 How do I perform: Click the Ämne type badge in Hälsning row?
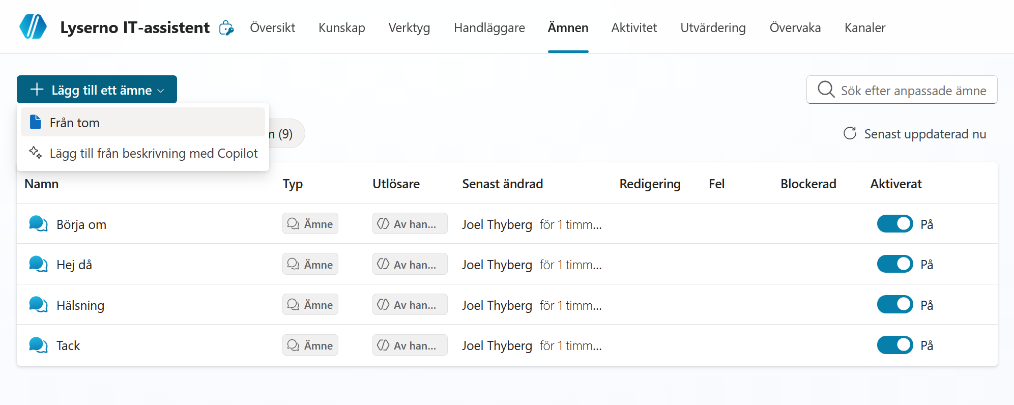(310, 304)
